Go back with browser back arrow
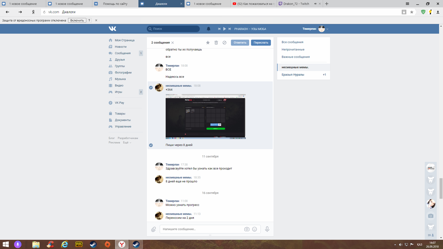This screenshot has width=443, height=249. 7,12
